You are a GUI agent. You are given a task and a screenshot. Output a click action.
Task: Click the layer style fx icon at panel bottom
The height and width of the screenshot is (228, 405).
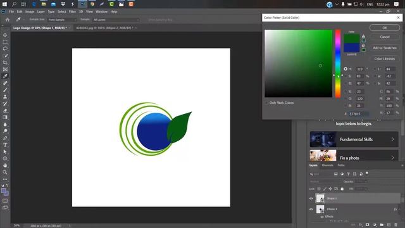(361, 225)
